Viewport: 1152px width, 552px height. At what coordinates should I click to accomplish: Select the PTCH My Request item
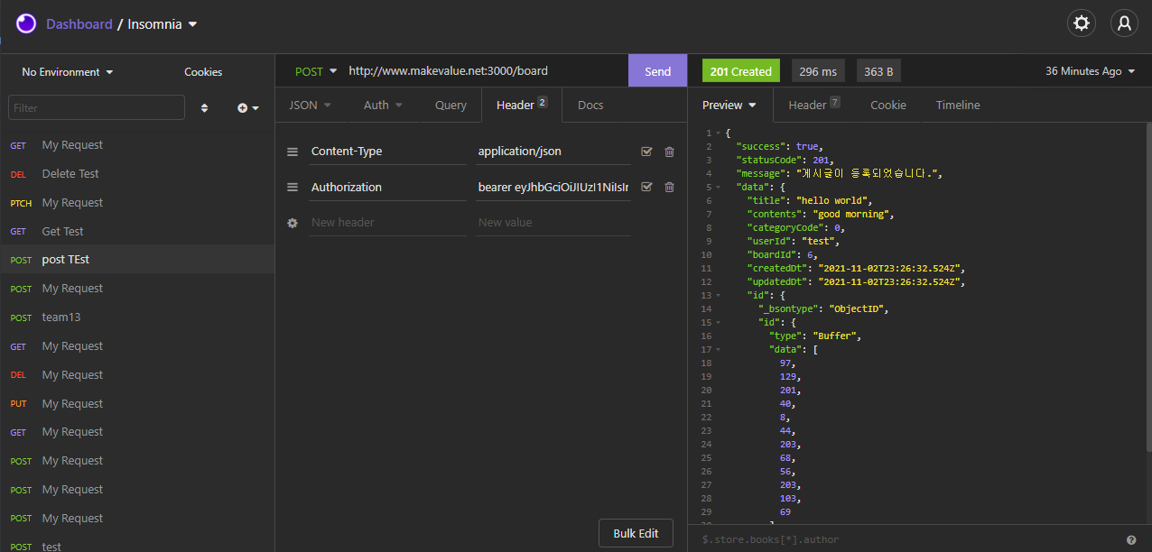coord(137,202)
